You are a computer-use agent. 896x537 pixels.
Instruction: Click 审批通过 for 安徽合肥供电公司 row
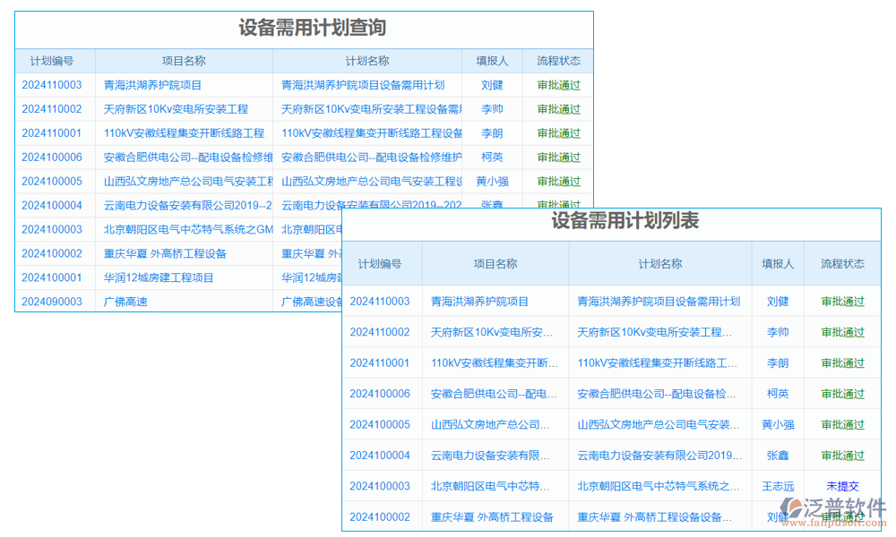[559, 157]
